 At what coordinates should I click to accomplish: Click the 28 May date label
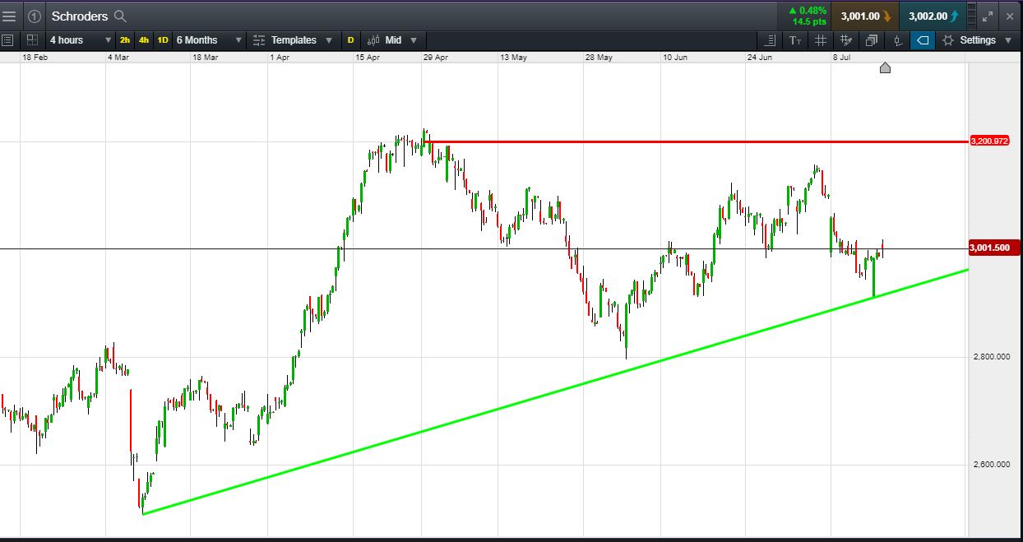(599, 58)
